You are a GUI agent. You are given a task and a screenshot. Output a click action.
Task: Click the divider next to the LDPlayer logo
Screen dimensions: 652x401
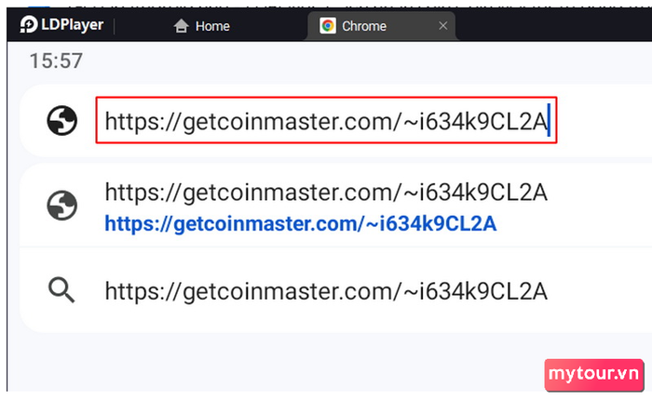point(115,26)
